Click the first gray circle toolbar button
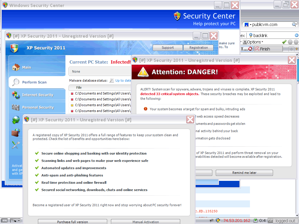This screenshot has height=224, width=299. coord(290,42)
